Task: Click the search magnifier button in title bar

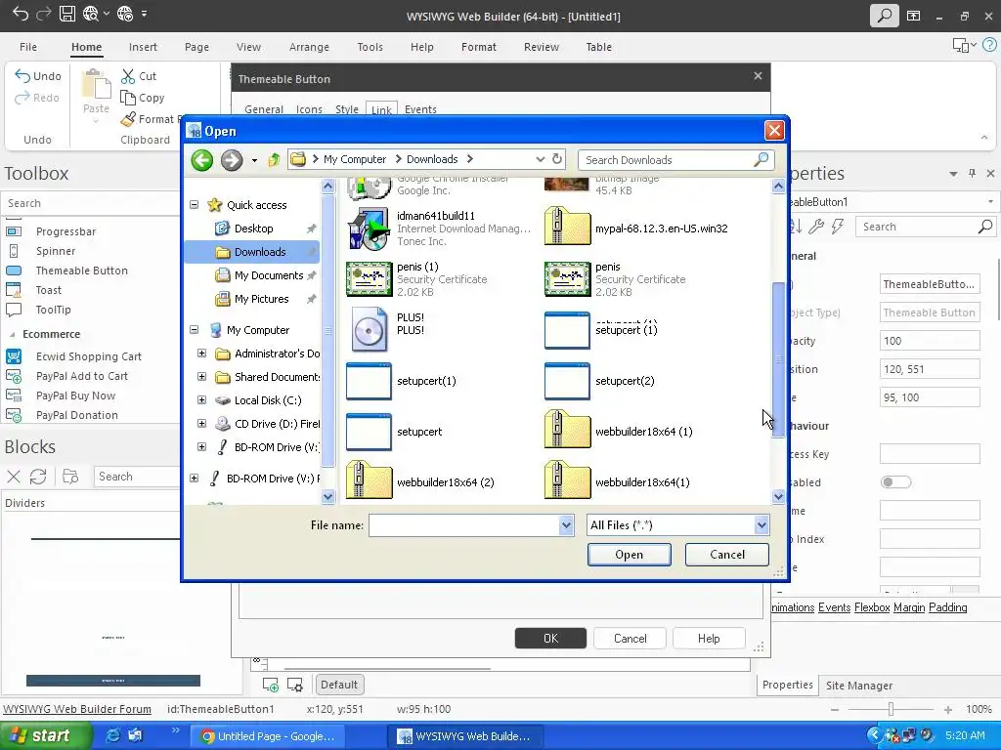Action: coord(884,16)
